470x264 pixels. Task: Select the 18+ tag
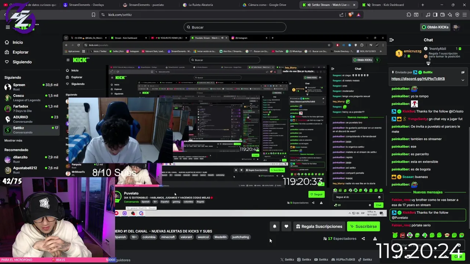(134, 237)
